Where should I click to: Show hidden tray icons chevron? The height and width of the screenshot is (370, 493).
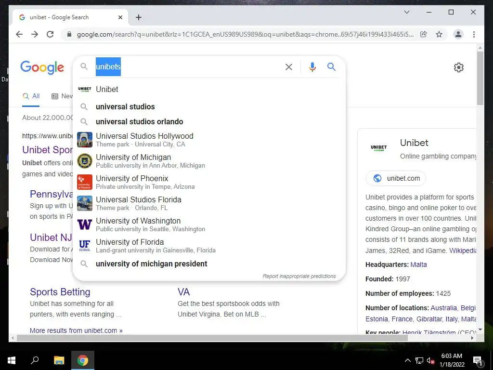[407, 360]
